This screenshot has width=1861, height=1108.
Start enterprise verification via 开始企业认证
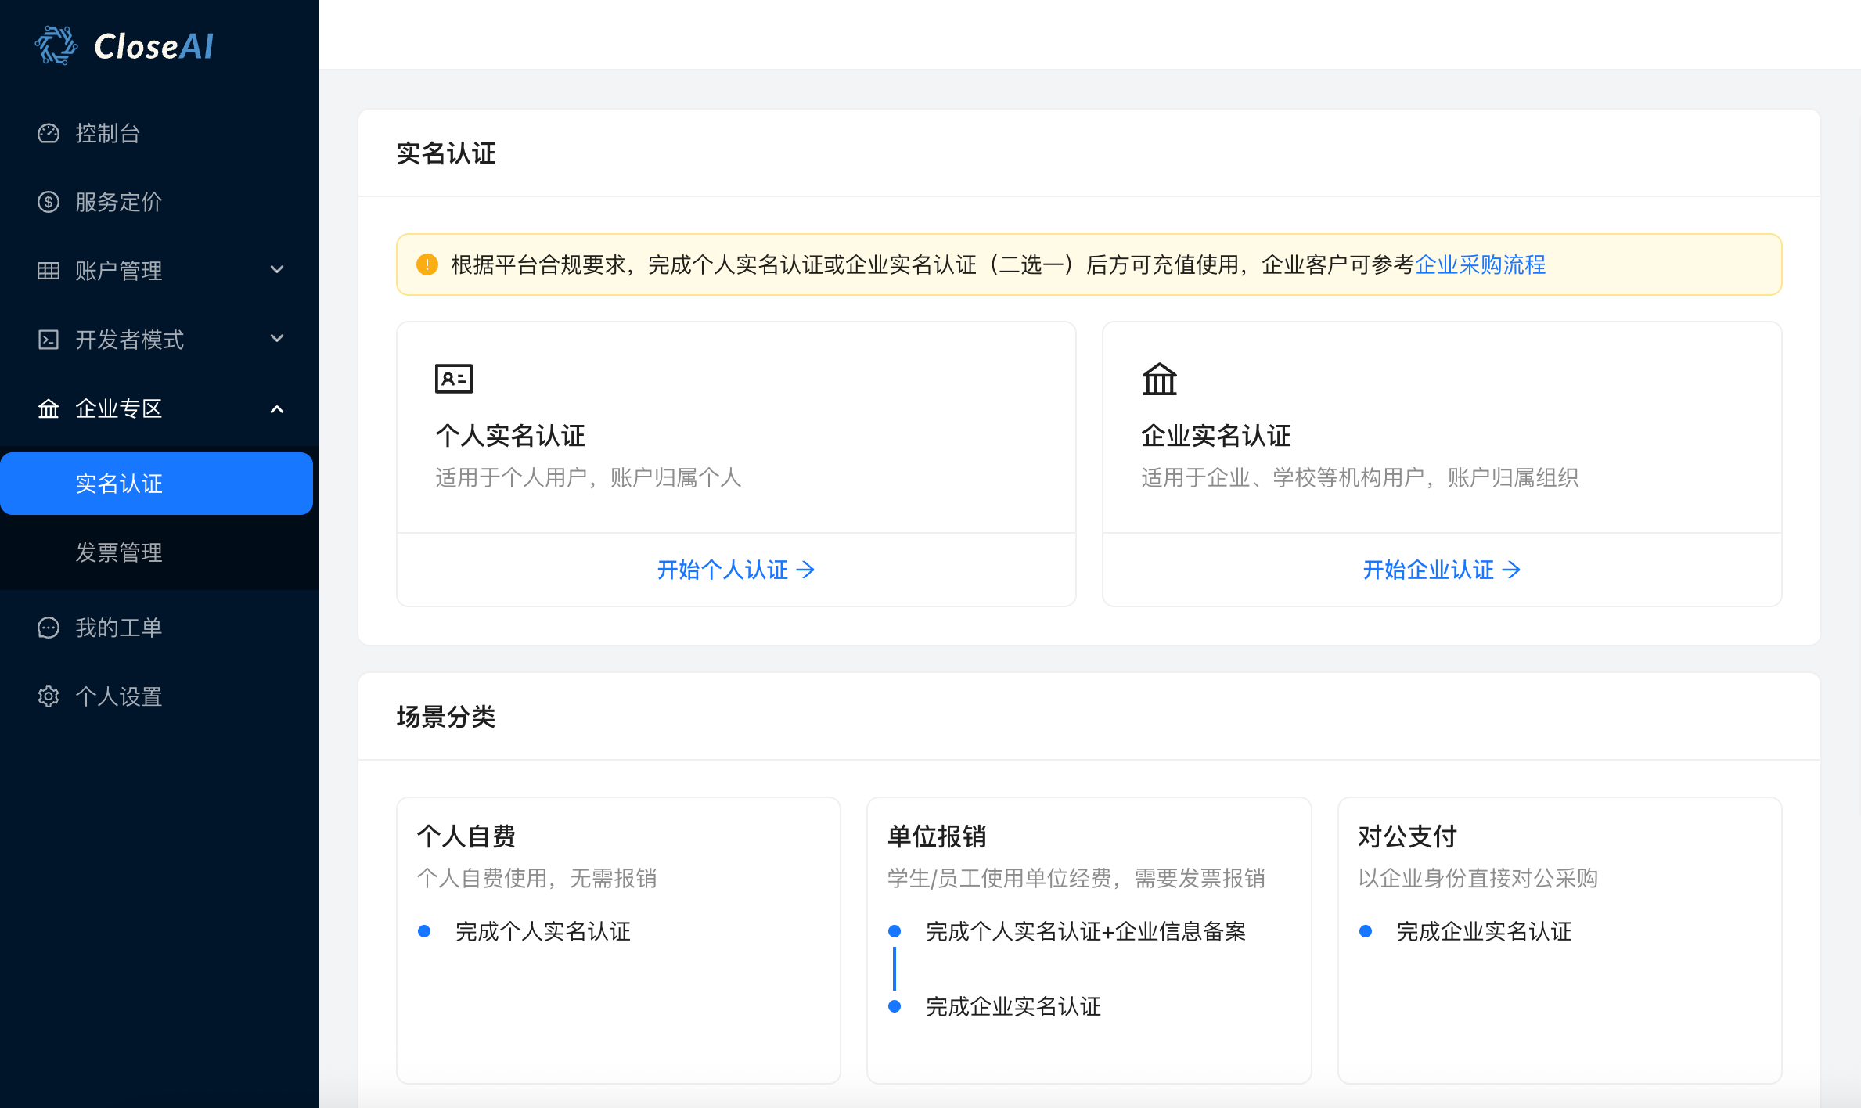[1442, 570]
